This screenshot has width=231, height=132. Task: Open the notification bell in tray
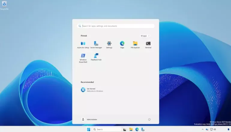point(229,129)
